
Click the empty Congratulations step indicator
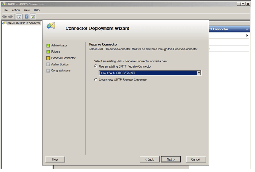point(48,71)
